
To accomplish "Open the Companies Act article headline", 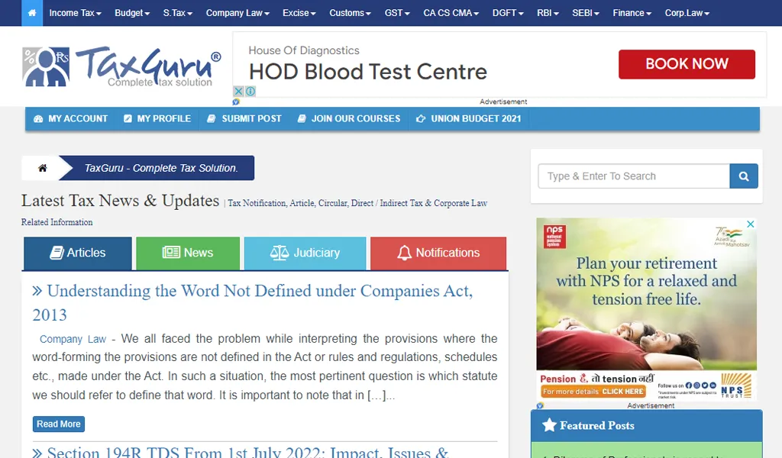I will (252, 302).
